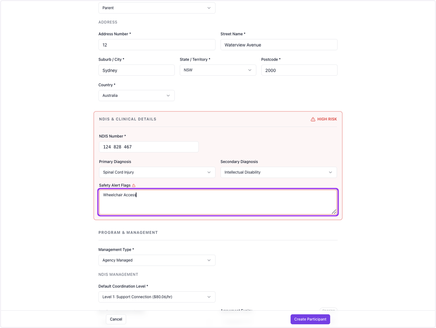Click inside the Safety Alert Flags textarea

coord(218,202)
